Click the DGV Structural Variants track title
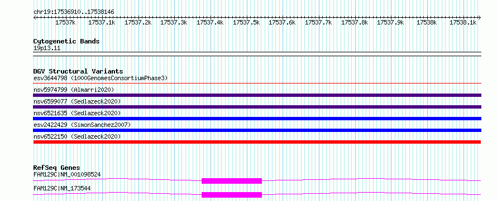Image resolution: width=497 pixels, height=201 pixels. point(78,71)
